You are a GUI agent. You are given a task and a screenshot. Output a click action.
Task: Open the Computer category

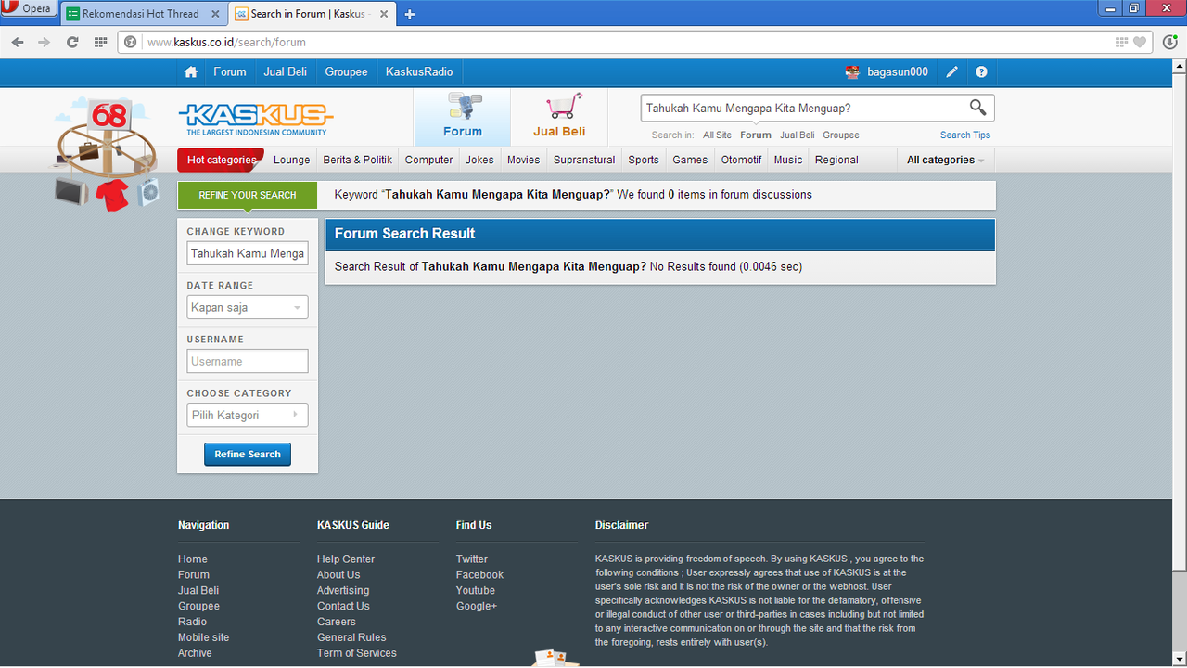click(x=428, y=160)
